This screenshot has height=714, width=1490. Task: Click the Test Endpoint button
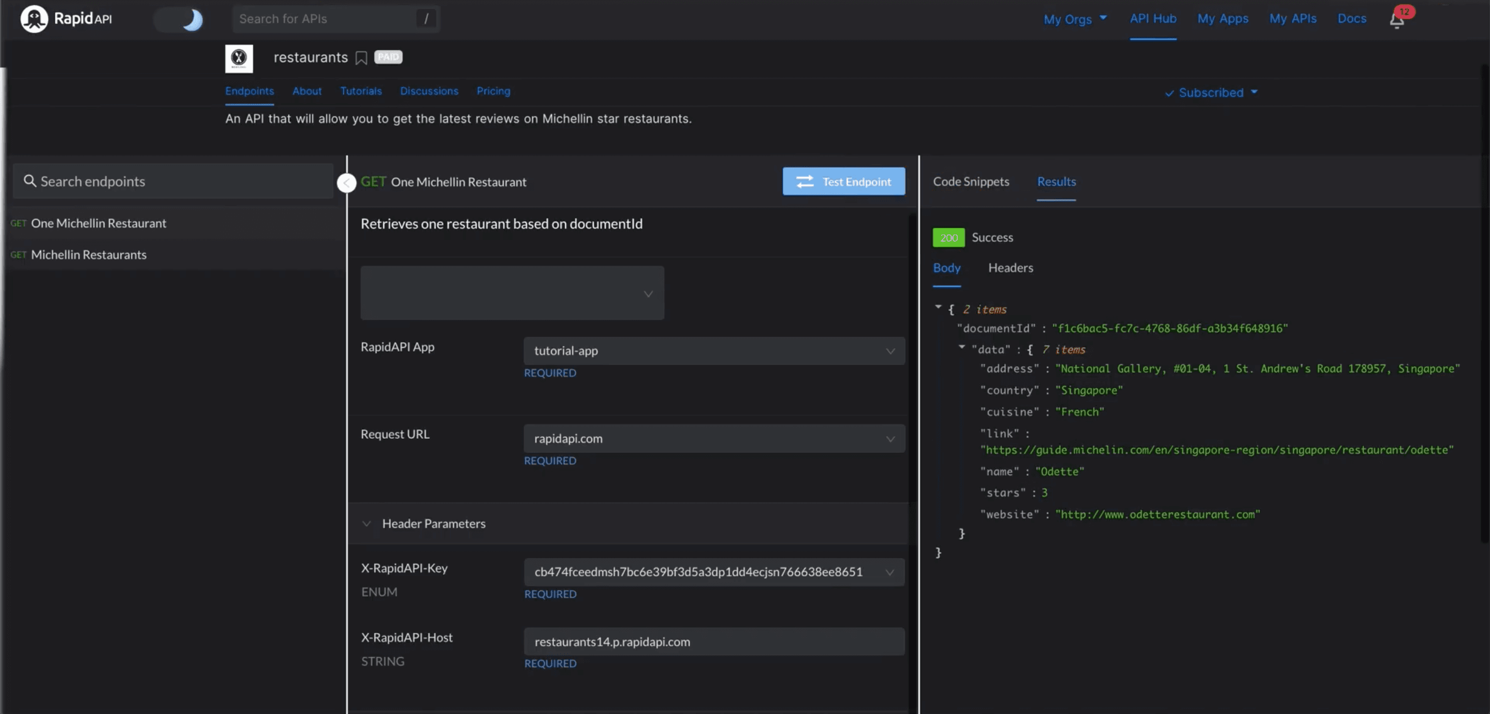[x=843, y=182]
